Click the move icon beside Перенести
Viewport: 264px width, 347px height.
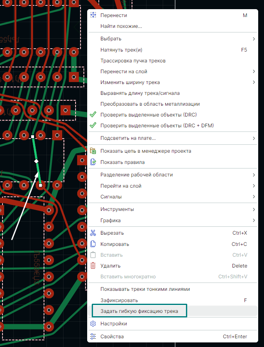tap(93, 15)
